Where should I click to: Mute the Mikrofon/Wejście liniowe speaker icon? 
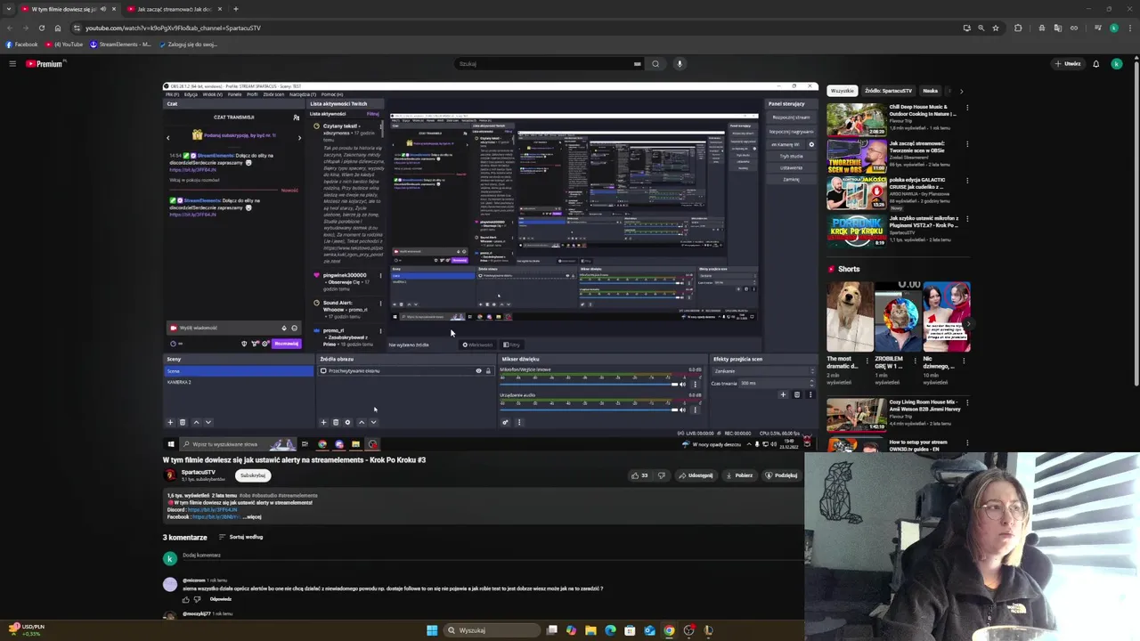click(683, 384)
